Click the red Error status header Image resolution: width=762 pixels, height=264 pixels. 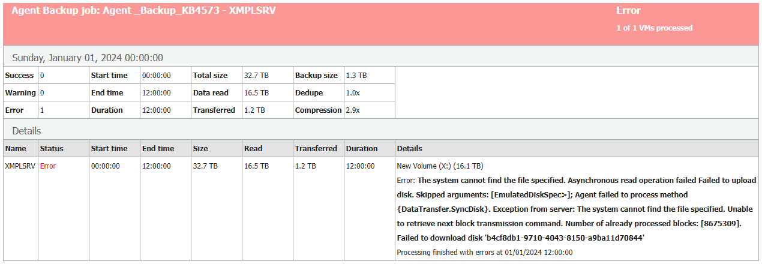tap(628, 11)
